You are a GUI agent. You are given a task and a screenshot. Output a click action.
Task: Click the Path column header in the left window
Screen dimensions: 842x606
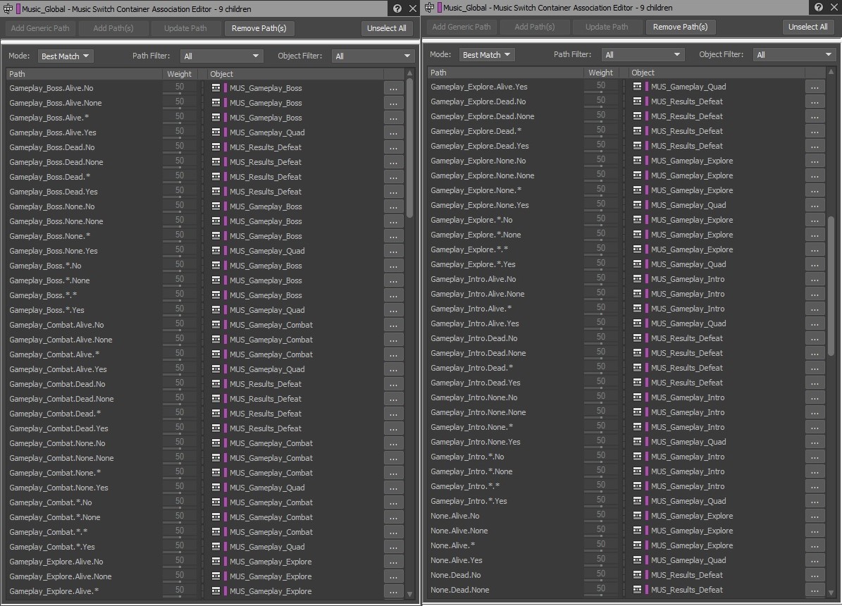(x=85, y=74)
